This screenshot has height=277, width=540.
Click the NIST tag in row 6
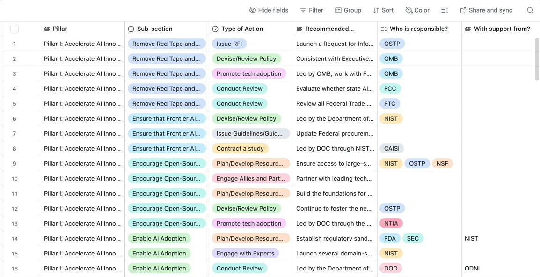tap(391, 118)
